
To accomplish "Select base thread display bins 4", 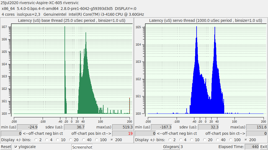I will tap(47, 140).
